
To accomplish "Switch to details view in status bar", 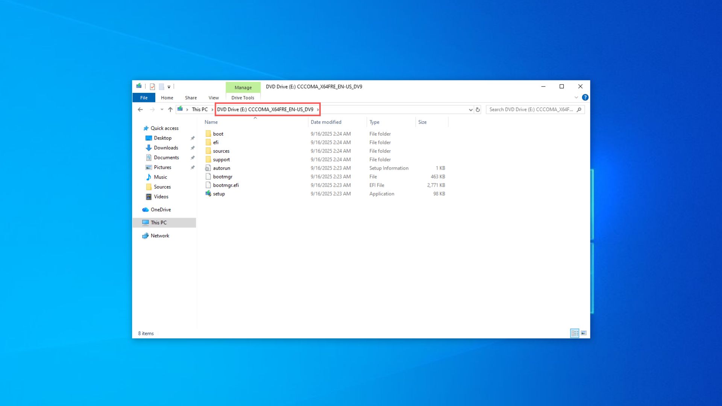I will (x=575, y=333).
